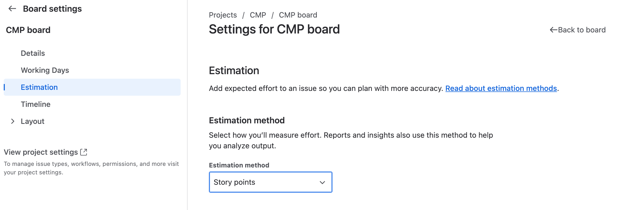Click Read about estimation methods link
The height and width of the screenshot is (210, 624).
501,88
